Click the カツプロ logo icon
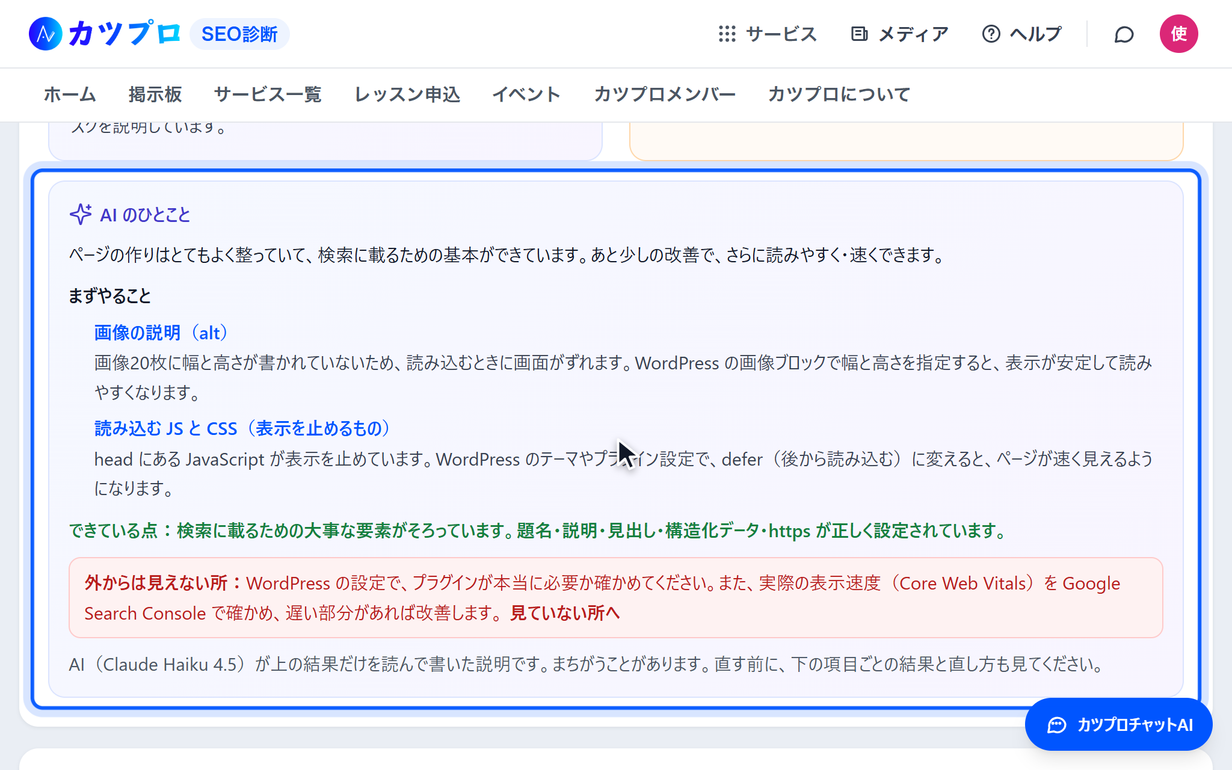 point(46,34)
